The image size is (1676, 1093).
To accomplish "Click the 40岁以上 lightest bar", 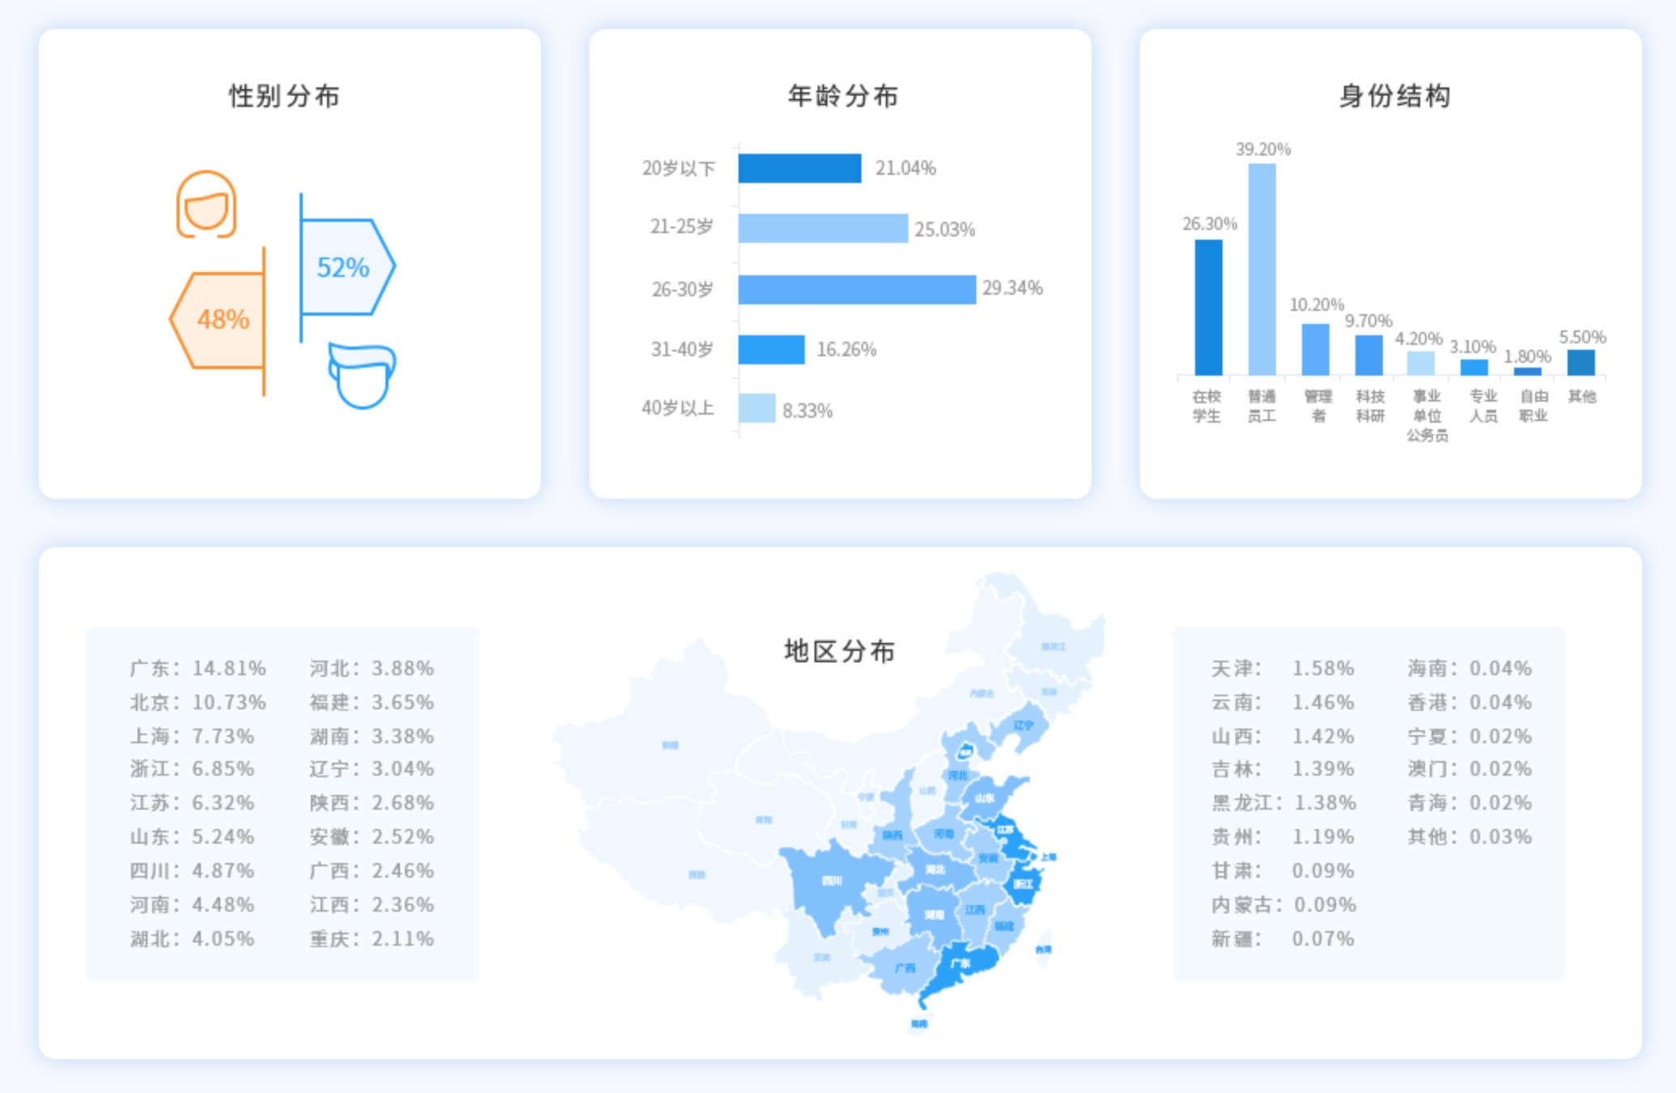I will click(756, 408).
